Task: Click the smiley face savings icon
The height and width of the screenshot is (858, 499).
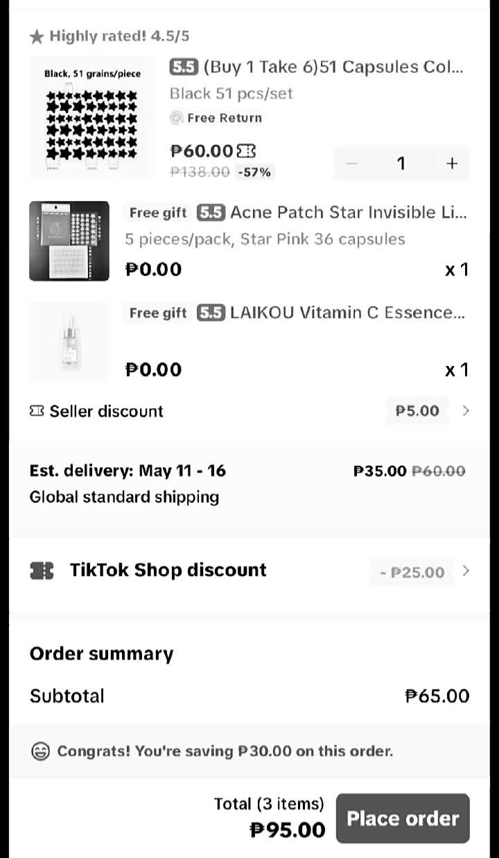Action: click(41, 751)
